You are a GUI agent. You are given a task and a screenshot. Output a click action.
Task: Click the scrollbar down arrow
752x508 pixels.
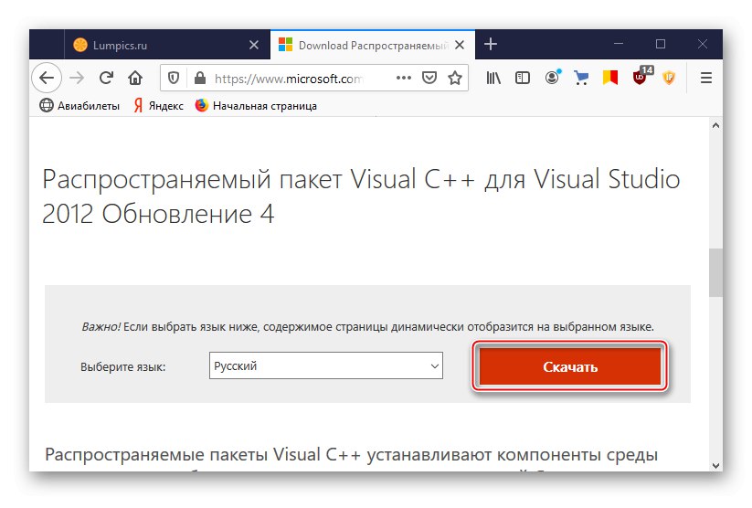(x=716, y=465)
